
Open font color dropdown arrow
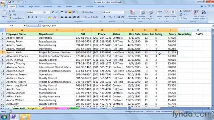point(57,17)
